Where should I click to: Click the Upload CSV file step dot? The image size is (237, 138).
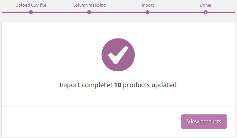31,12
